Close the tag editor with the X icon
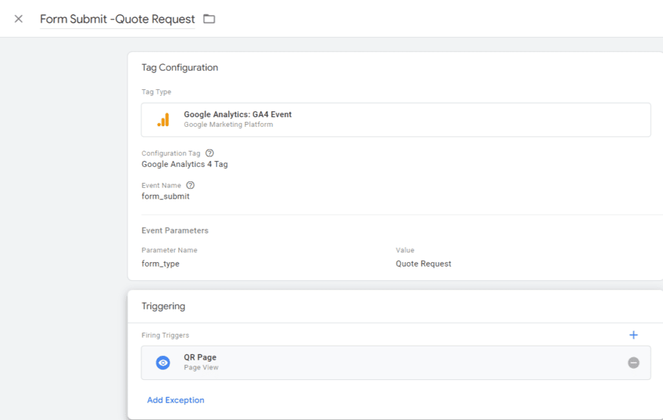This screenshot has width=663, height=420. [18, 19]
